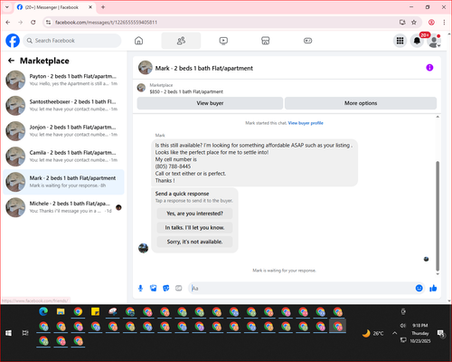Screen dimensions: 452x362
Task: Launch Microsoft Edge from taskbar
Action: (x=43, y=311)
